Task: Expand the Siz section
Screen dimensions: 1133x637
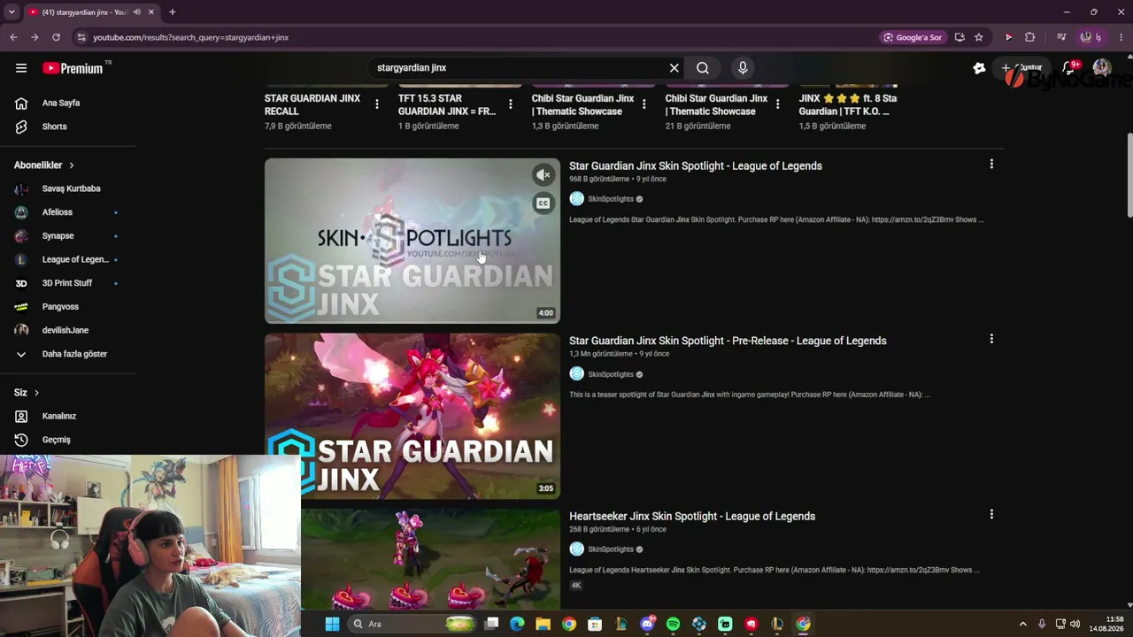Action: 27,393
